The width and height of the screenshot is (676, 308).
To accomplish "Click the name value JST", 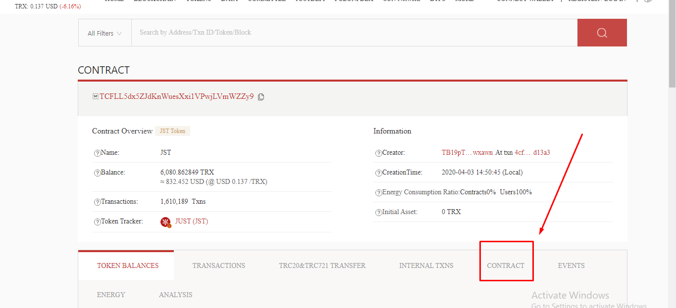I will click(x=165, y=153).
